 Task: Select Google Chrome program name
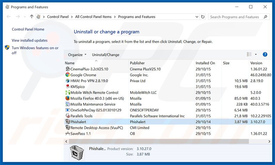point(83,75)
